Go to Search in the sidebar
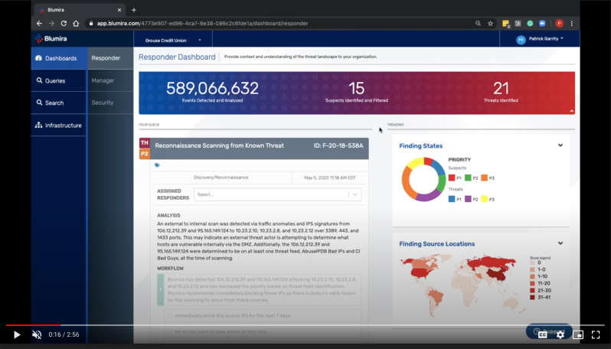This screenshot has width=611, height=349. coord(54,103)
